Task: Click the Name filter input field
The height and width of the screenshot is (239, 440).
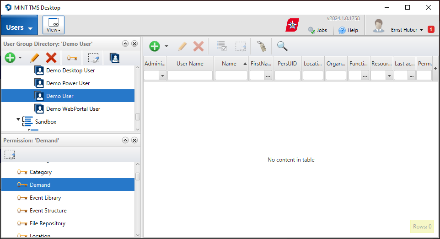Action: [x=231, y=76]
